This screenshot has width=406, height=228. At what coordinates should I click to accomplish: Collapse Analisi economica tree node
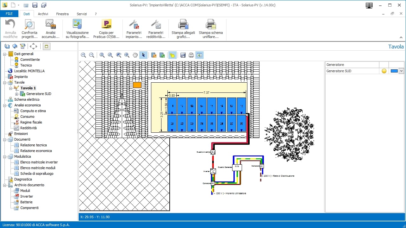pos(5,105)
